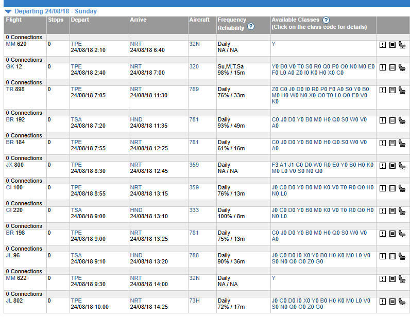Open details list icon for CI 100
The width and height of the screenshot is (410, 318).
coord(392,188)
